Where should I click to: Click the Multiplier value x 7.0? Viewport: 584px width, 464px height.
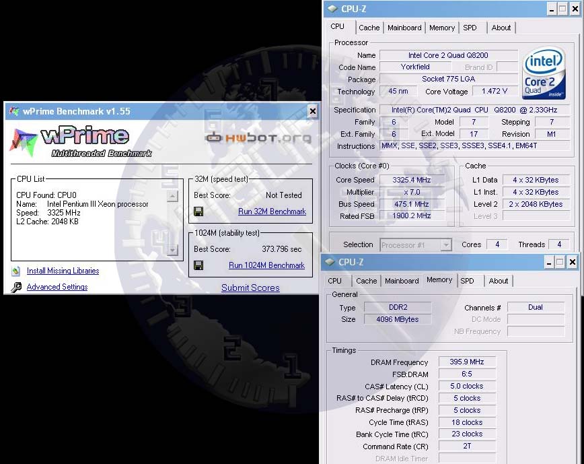[x=412, y=192]
